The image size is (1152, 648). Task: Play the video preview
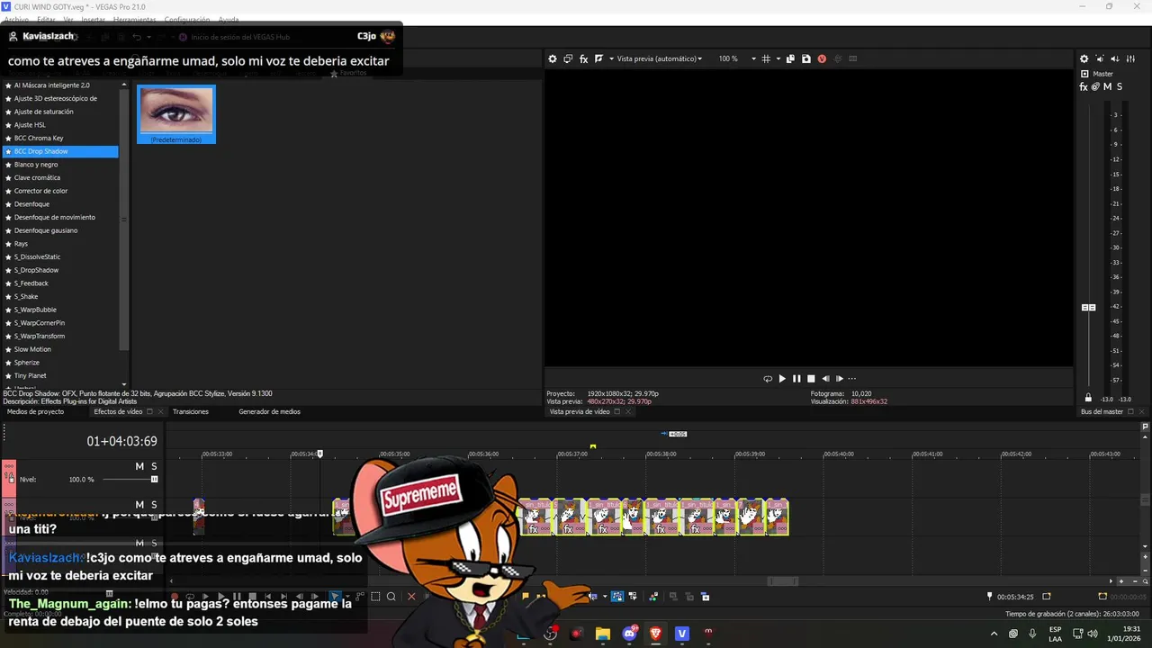tap(782, 379)
